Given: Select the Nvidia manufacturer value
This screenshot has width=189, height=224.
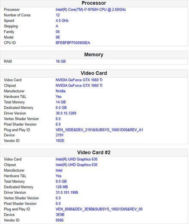Looking at the screenshot, I should coord(61,91).
